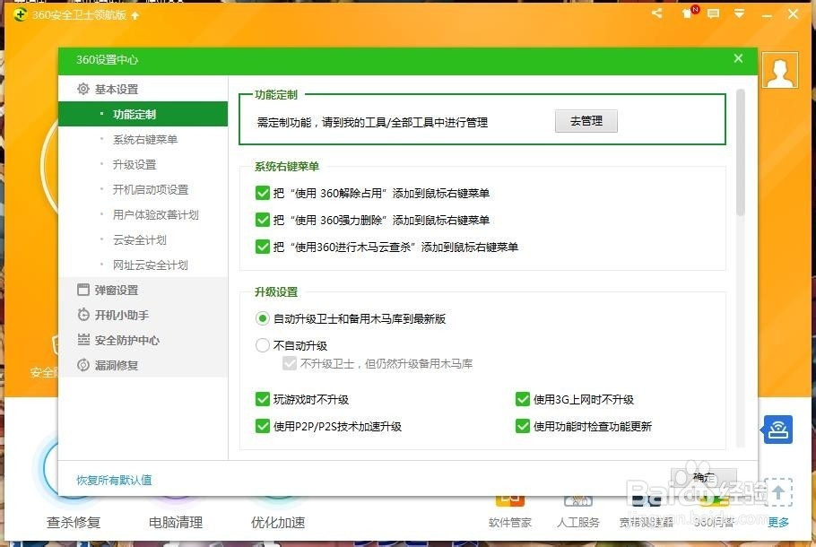Click the window icon beside 弹窗设置
This screenshot has height=547, width=816.
pos(83,290)
